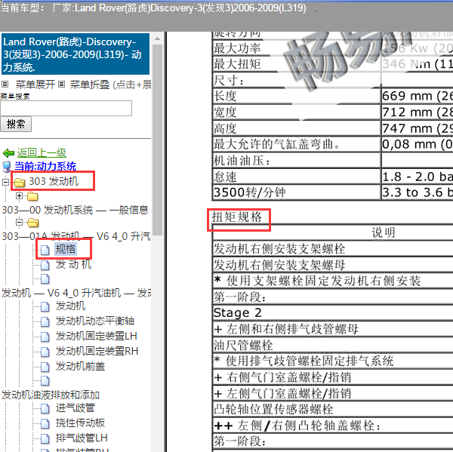This screenshot has width=453, height=452.
Task: Click 最大允许的气缸盖弯曲 cell
Action: pos(297,144)
